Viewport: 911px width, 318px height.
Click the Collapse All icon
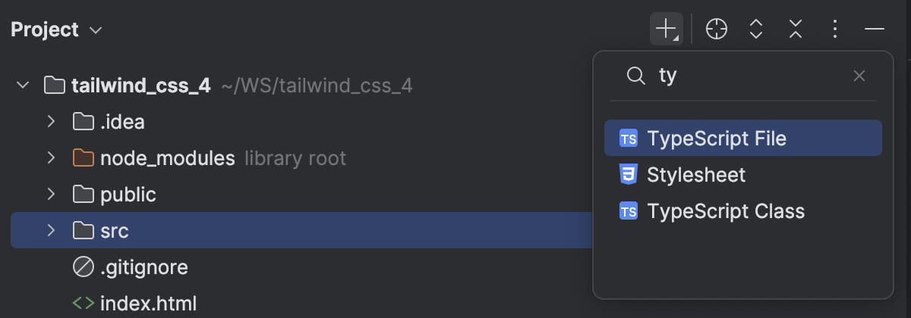tap(795, 30)
